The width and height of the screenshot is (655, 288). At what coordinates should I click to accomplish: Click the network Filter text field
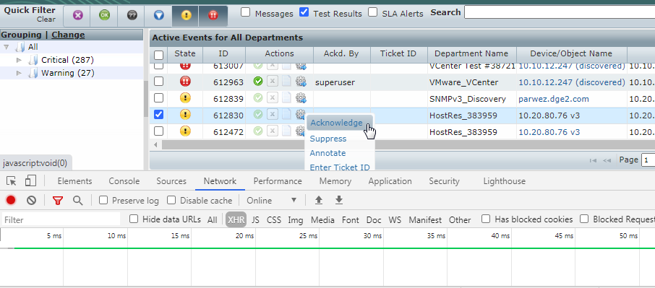click(x=61, y=219)
